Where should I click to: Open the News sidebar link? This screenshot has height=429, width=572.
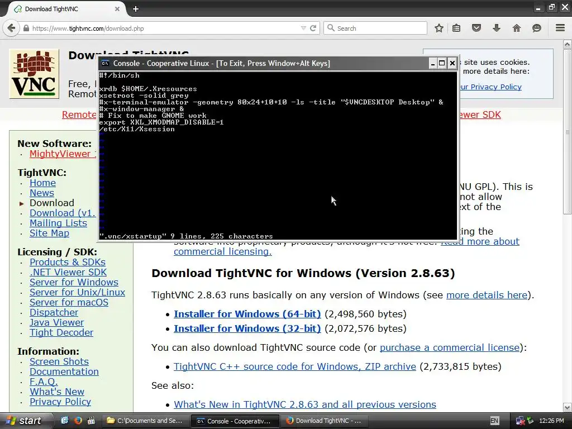[x=41, y=193]
